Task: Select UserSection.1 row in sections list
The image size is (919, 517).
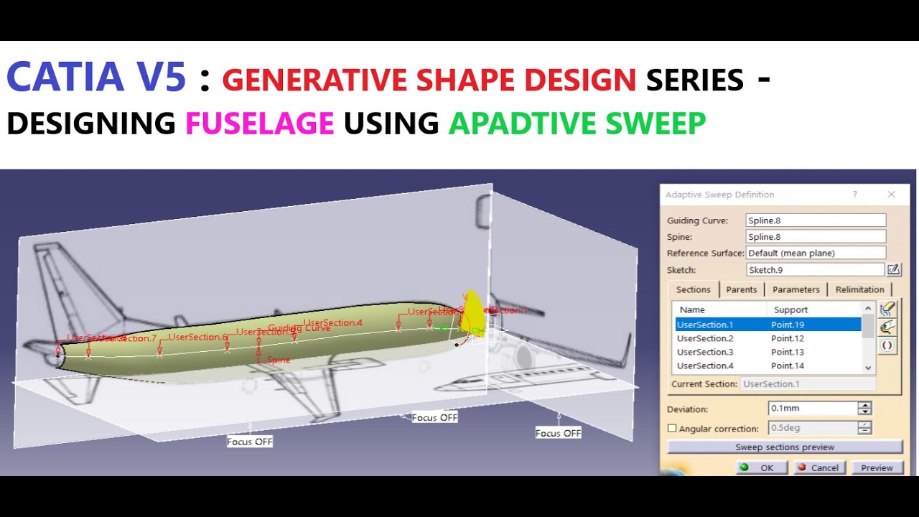Action: click(768, 325)
